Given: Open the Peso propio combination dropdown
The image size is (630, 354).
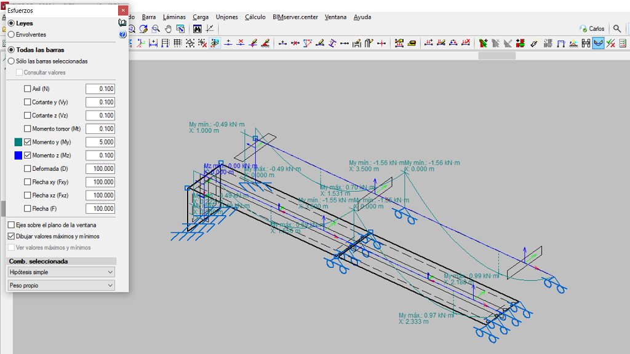Looking at the screenshot, I should (x=60, y=285).
